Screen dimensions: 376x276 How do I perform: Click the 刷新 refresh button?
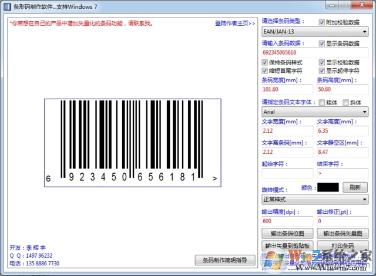pyautogui.click(x=355, y=187)
